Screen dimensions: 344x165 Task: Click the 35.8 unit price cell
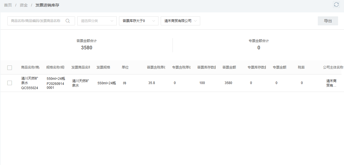pyautogui.click(x=152, y=83)
